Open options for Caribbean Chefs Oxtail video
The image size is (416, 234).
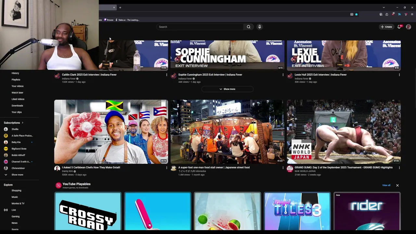(167, 168)
